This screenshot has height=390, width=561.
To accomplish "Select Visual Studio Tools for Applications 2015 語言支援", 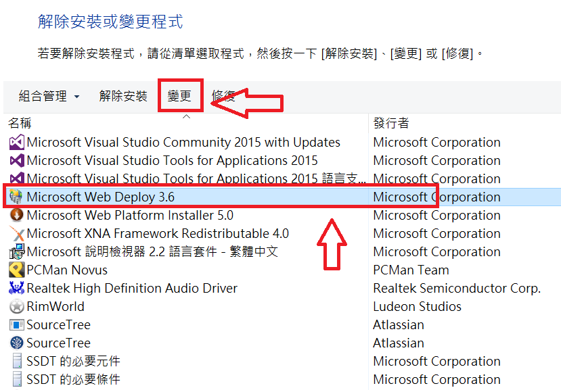I will click(196, 178).
